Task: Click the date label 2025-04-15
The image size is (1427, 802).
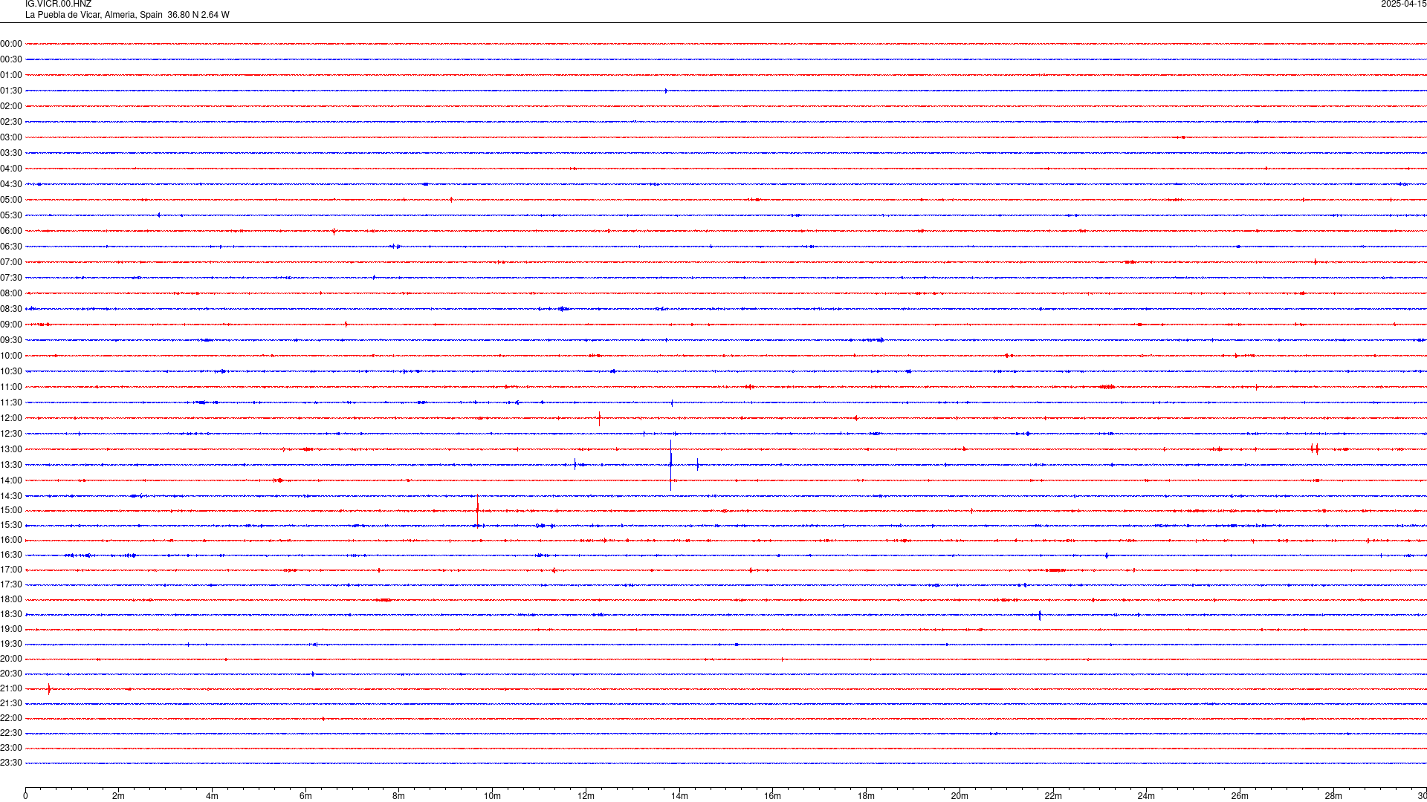Action: (x=1403, y=4)
